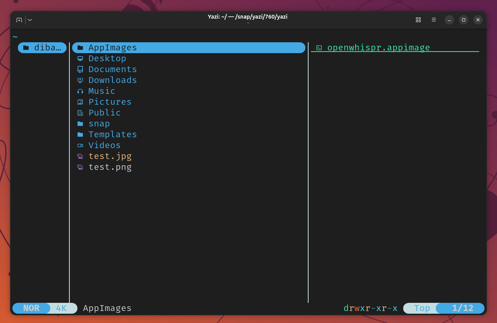Select the Desktop folder name
The image size is (497, 323).
click(x=107, y=59)
